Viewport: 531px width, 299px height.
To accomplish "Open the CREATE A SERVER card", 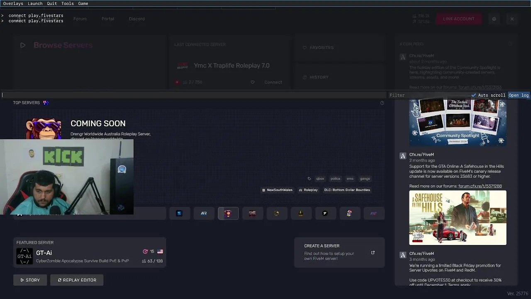I will click(339, 252).
